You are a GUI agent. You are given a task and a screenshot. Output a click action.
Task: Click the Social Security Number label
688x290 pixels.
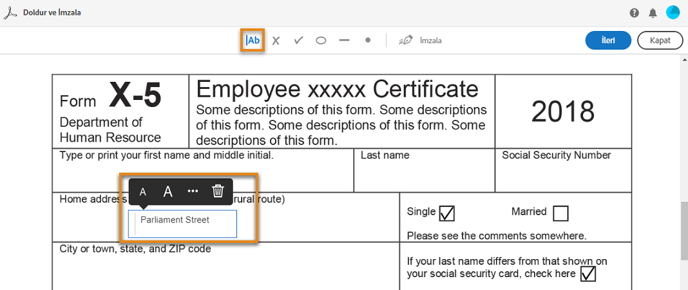click(557, 155)
